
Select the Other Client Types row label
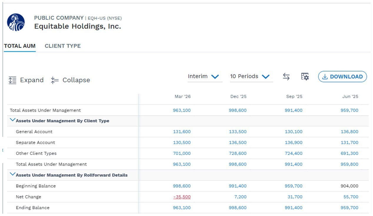(36, 153)
